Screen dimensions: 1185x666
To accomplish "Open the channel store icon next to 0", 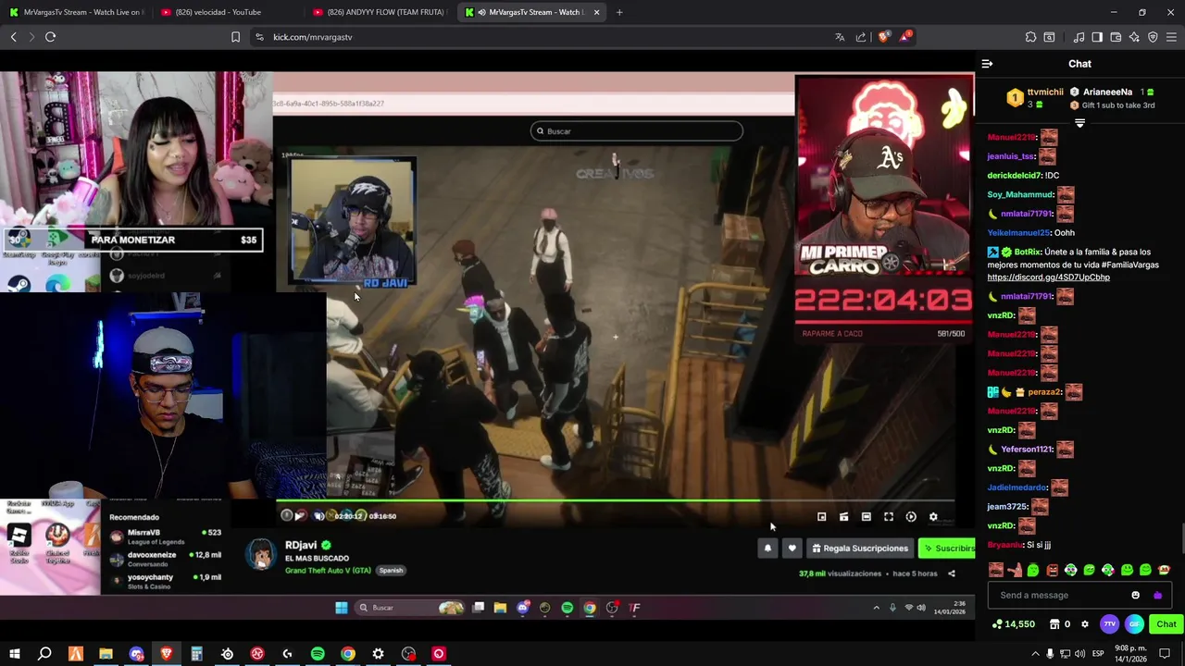I will tap(1054, 624).
